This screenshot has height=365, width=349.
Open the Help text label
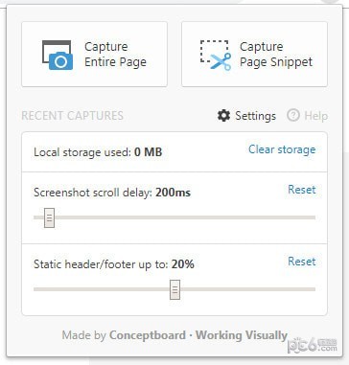(315, 116)
